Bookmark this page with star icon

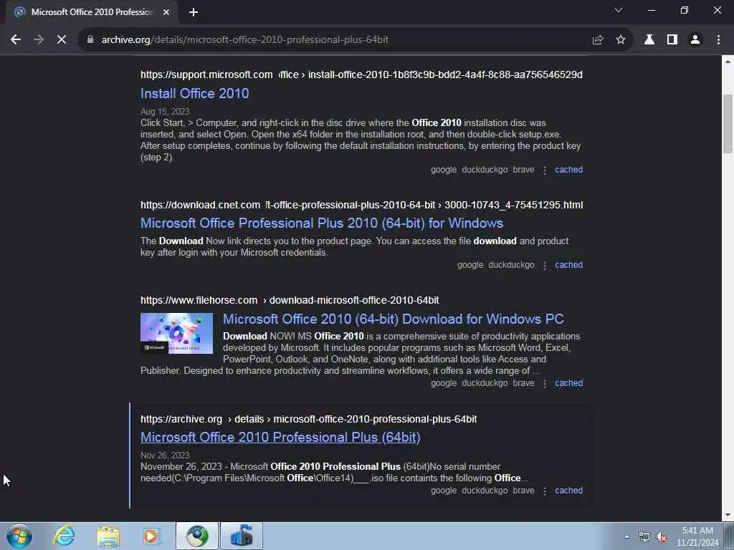click(621, 40)
